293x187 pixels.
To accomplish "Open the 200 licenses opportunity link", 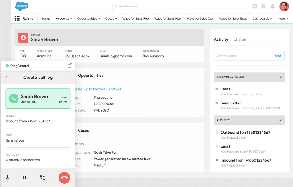I will click(98, 89).
